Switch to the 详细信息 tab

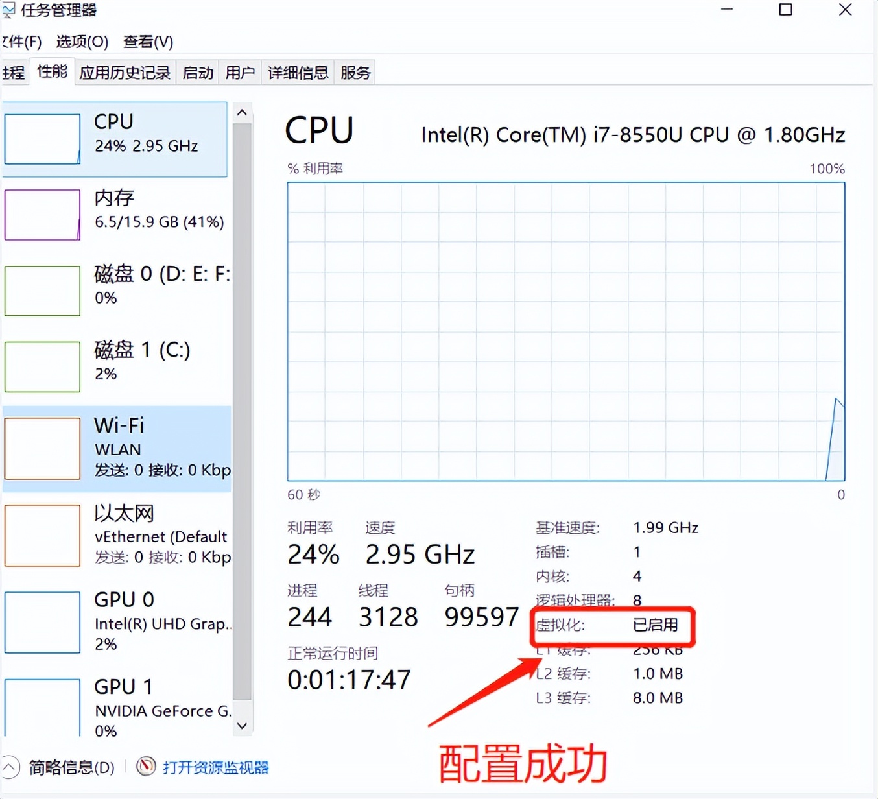point(298,73)
